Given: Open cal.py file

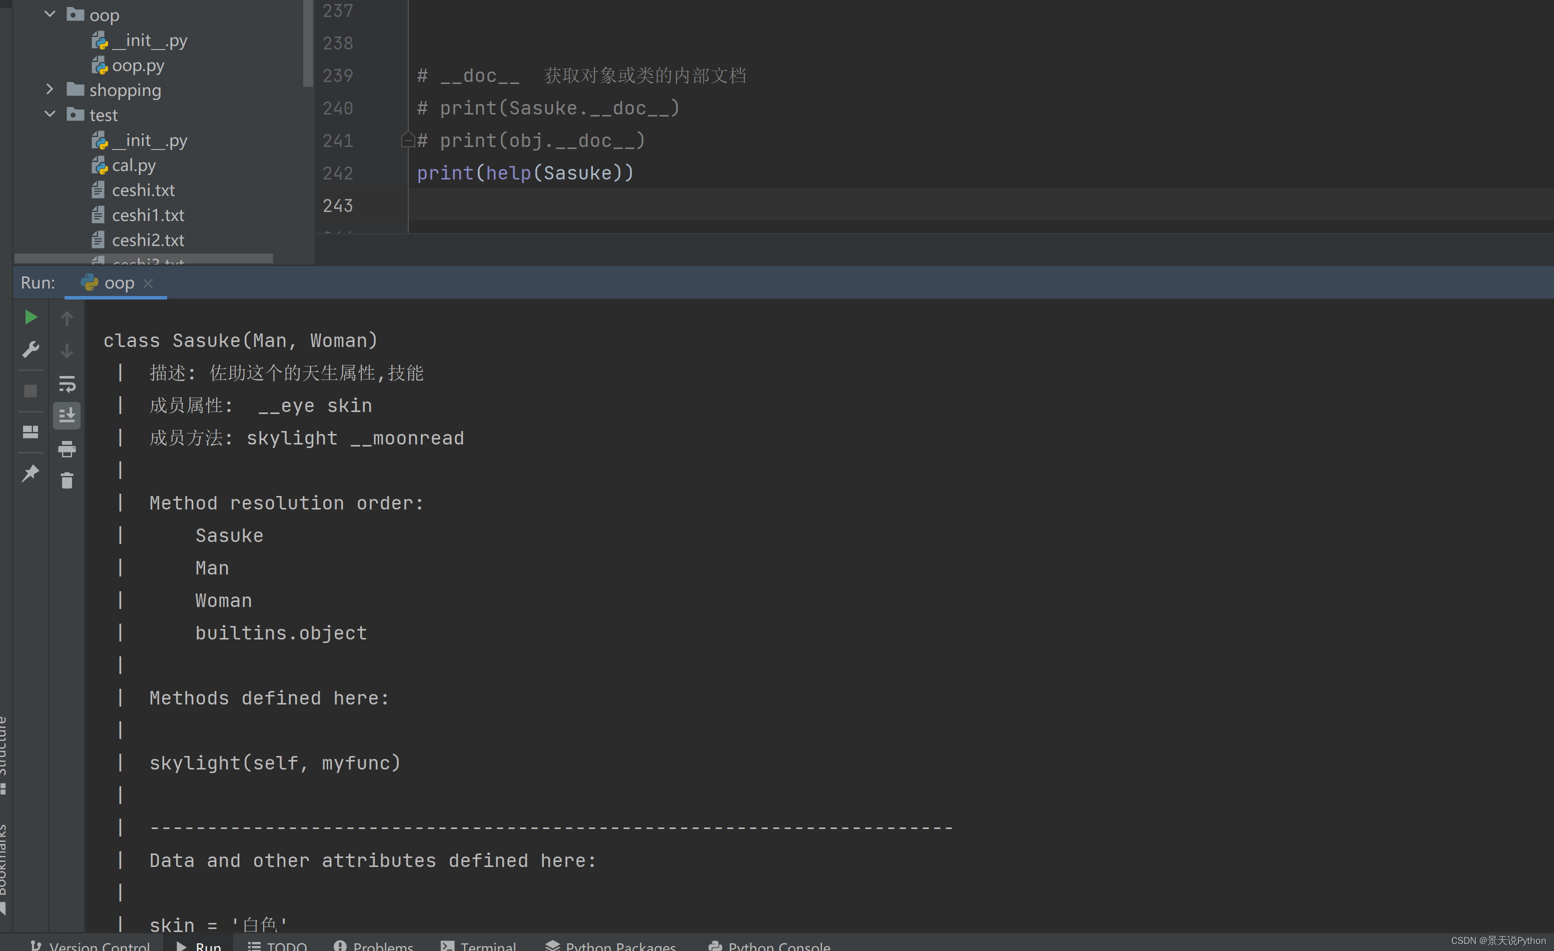Looking at the screenshot, I should [x=134, y=165].
